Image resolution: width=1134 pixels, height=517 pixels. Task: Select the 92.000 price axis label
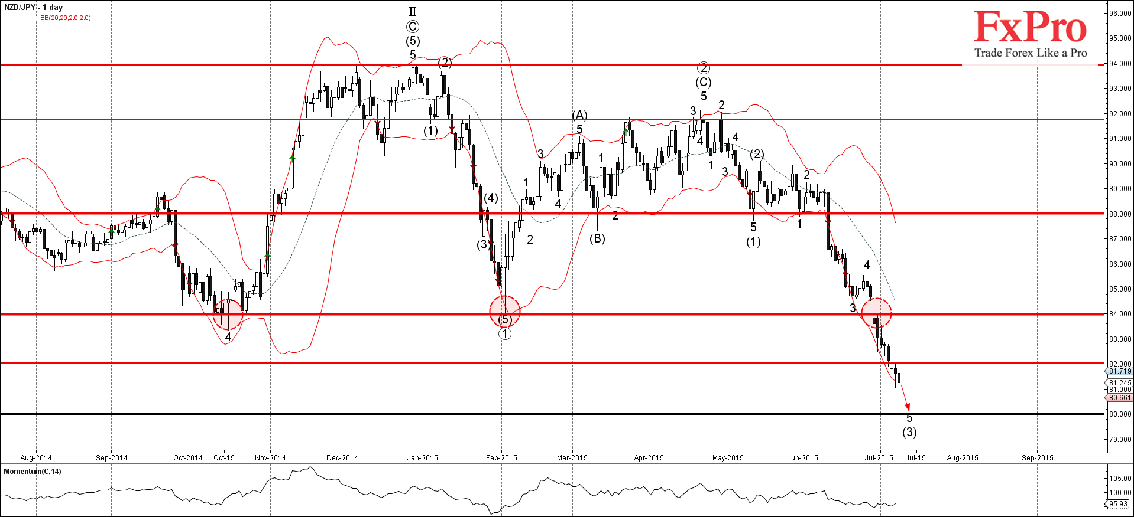1120,114
